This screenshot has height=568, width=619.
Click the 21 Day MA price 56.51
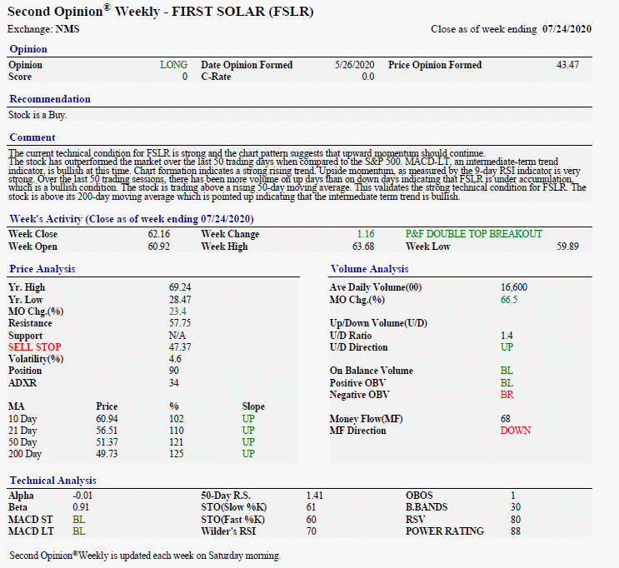(107, 431)
